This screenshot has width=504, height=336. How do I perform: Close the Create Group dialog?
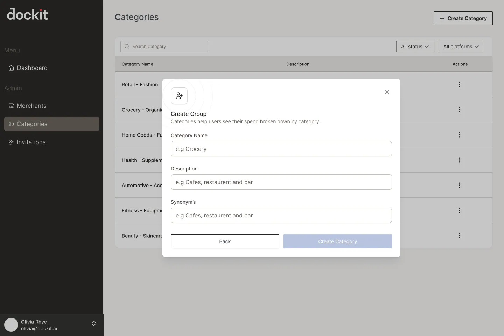[387, 92]
